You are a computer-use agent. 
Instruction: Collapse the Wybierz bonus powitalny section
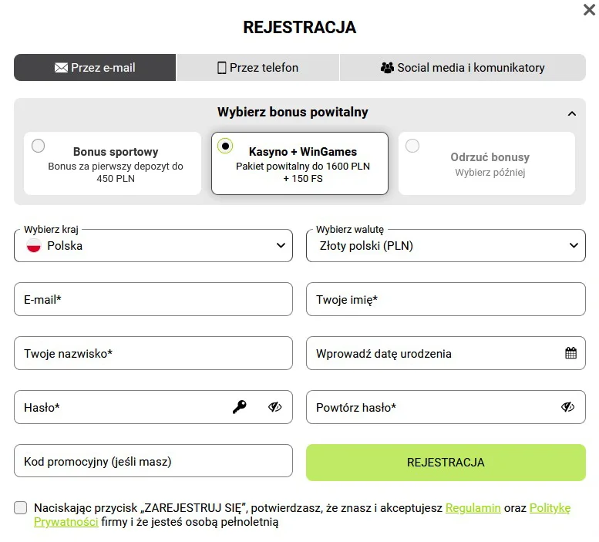[x=571, y=113]
